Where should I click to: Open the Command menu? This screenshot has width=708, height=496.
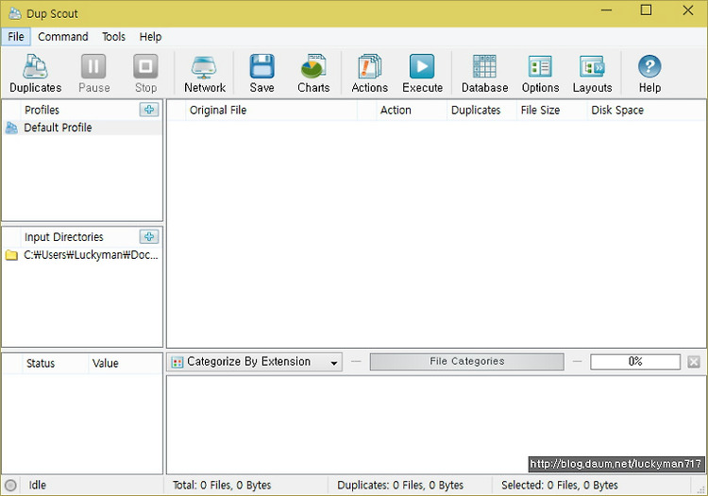click(62, 37)
